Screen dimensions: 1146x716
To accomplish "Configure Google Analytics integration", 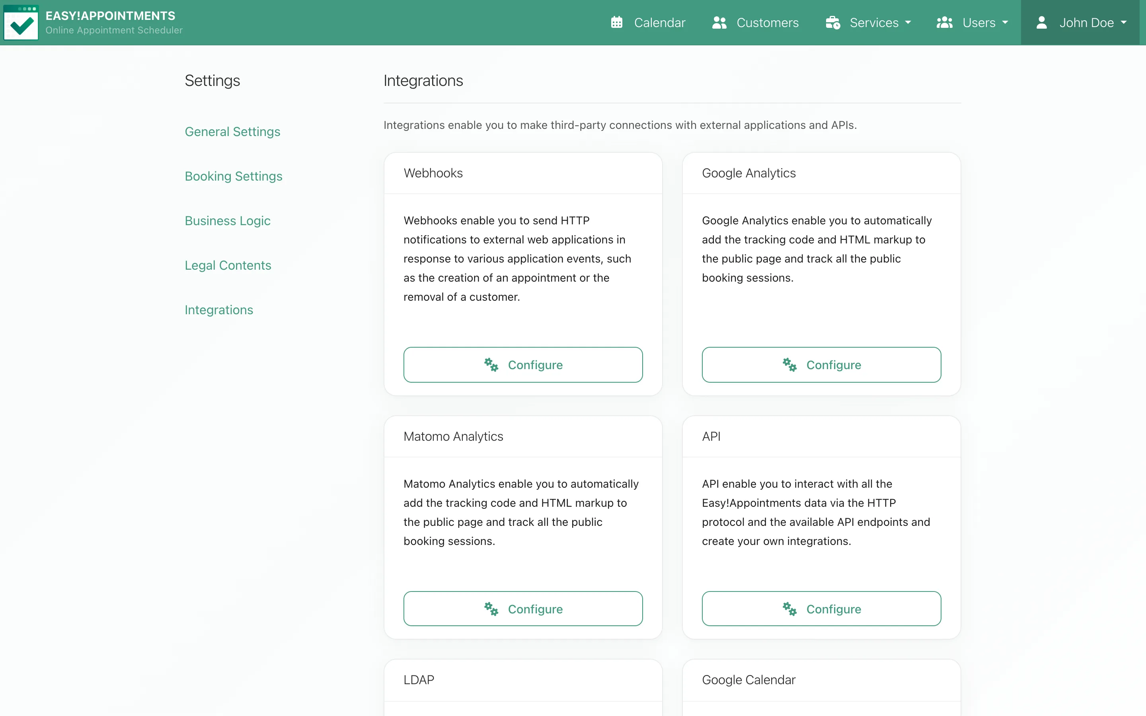I will click(x=821, y=365).
